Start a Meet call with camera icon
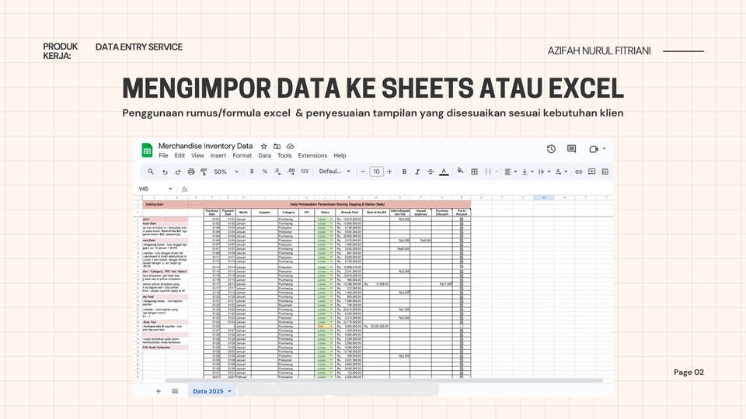Image resolution: width=746 pixels, height=419 pixels. [593, 149]
